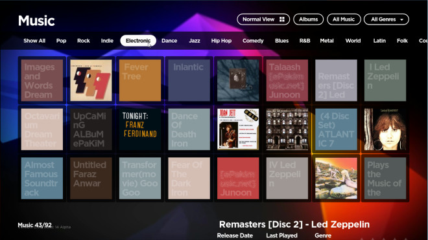428x240 pixels.
Task: Open Transformer(movie) Goo Goo tile
Action: click(x=140, y=178)
